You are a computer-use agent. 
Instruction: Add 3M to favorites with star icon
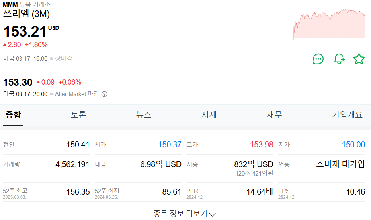359,59
